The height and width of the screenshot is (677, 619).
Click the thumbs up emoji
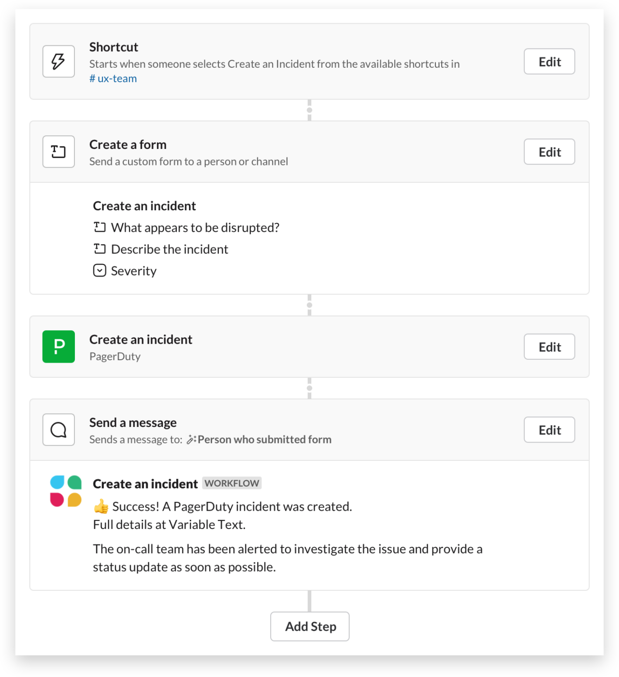click(101, 507)
